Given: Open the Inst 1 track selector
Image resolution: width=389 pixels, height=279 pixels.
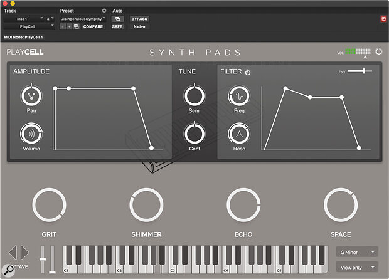Looking at the screenshot, I should click(24, 19).
